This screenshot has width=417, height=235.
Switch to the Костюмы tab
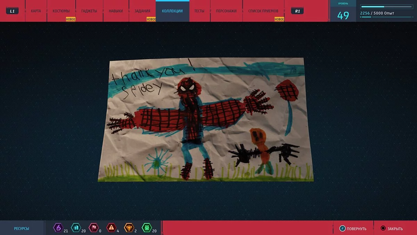click(x=61, y=11)
